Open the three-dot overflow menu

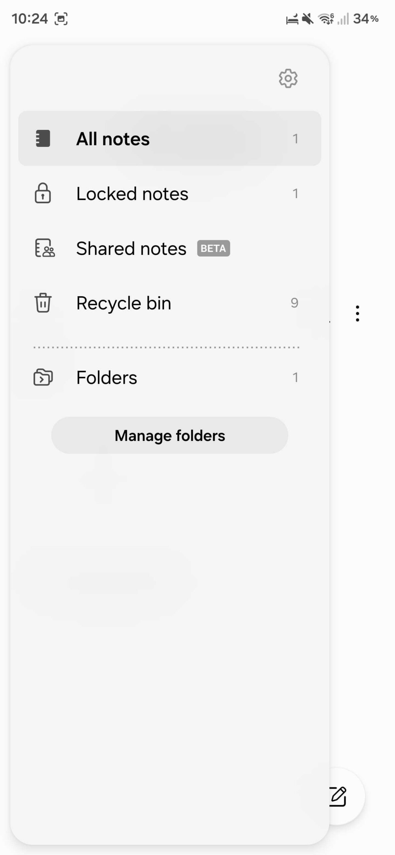[357, 313]
